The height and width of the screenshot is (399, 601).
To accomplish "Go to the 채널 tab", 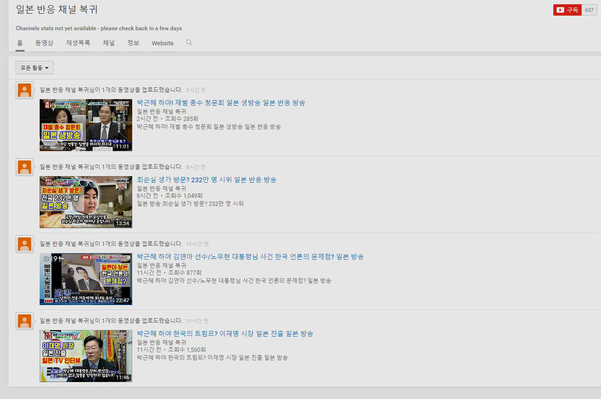I will click(109, 43).
